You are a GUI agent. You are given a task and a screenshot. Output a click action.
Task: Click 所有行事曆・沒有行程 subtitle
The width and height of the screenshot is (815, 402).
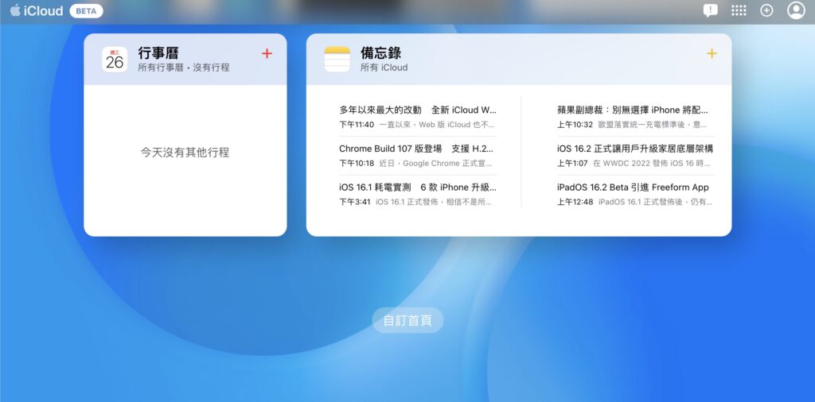click(x=184, y=68)
